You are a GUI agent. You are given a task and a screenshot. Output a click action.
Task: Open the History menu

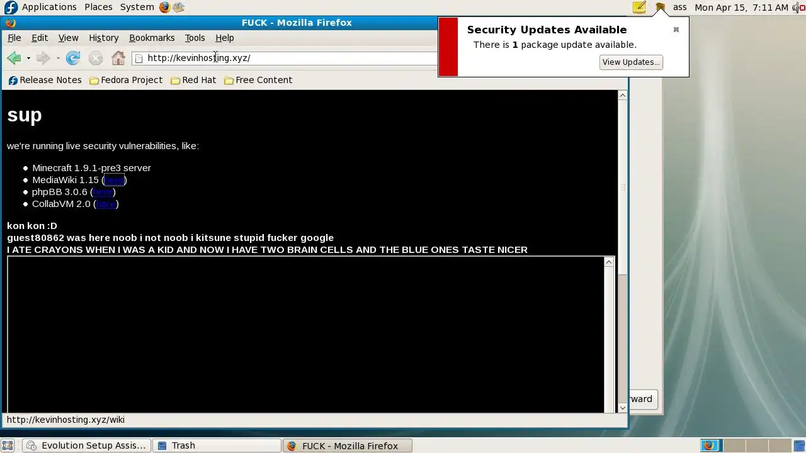(103, 38)
